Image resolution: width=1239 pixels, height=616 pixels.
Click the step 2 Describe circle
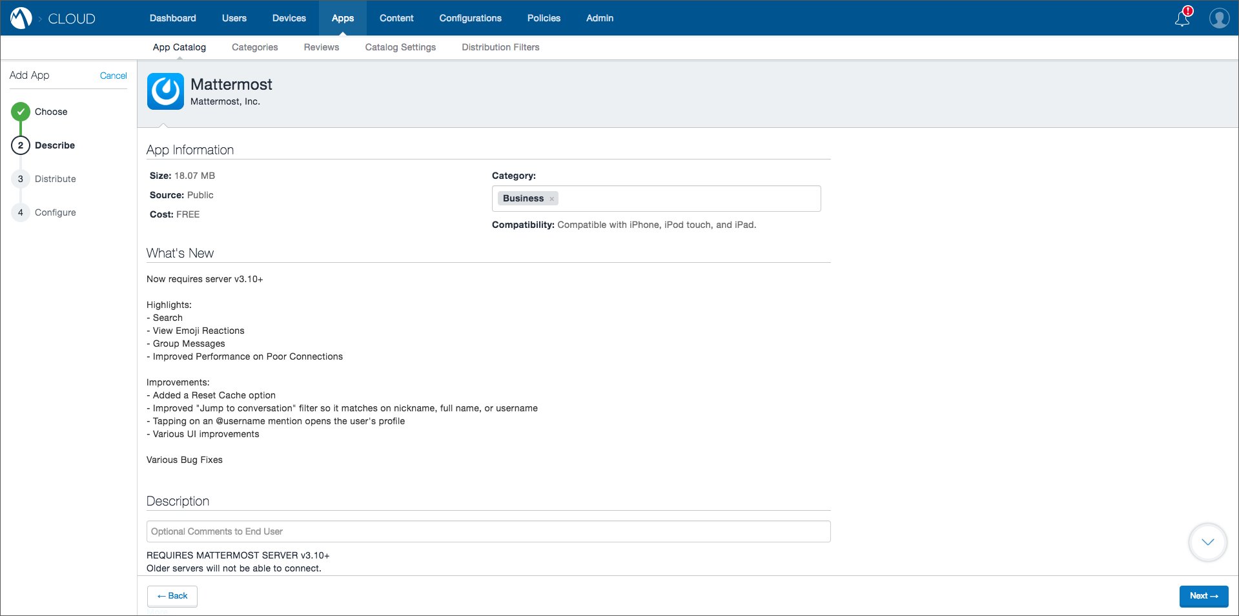pos(21,145)
